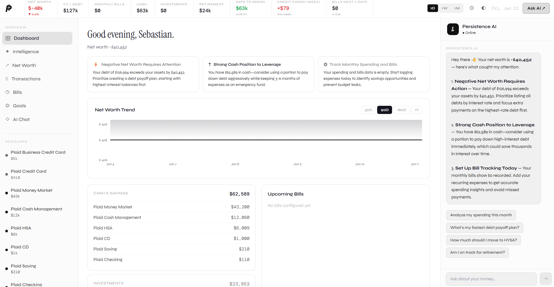This screenshot has height=287, width=554.
Task: Click the Safe to Spend $63k stat
Action: coord(250,8)
